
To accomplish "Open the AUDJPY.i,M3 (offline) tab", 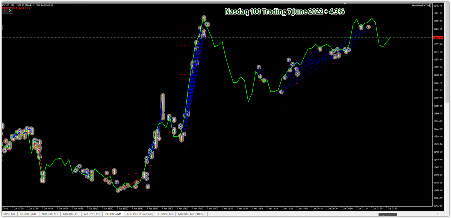I will point(140,214).
